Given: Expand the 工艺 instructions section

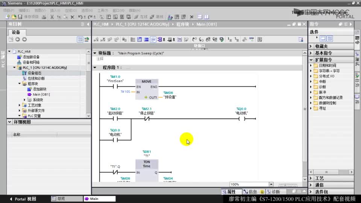Looking at the screenshot, I should [x=311, y=178].
